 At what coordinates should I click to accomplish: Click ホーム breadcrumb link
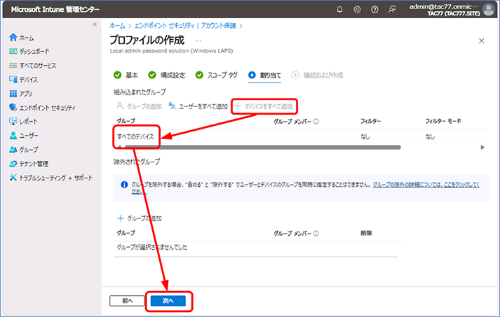click(x=117, y=26)
